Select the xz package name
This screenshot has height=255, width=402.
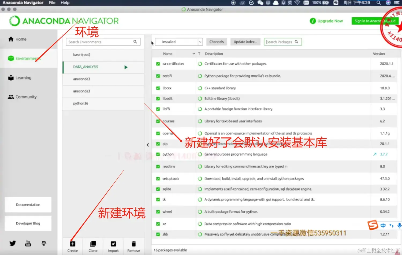(164, 224)
